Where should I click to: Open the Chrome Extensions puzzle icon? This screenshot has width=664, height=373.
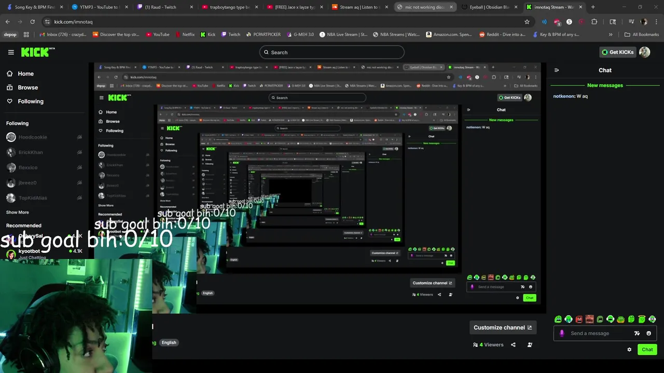(594, 22)
